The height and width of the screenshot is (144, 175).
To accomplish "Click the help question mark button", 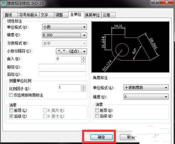I will click(155, 2).
